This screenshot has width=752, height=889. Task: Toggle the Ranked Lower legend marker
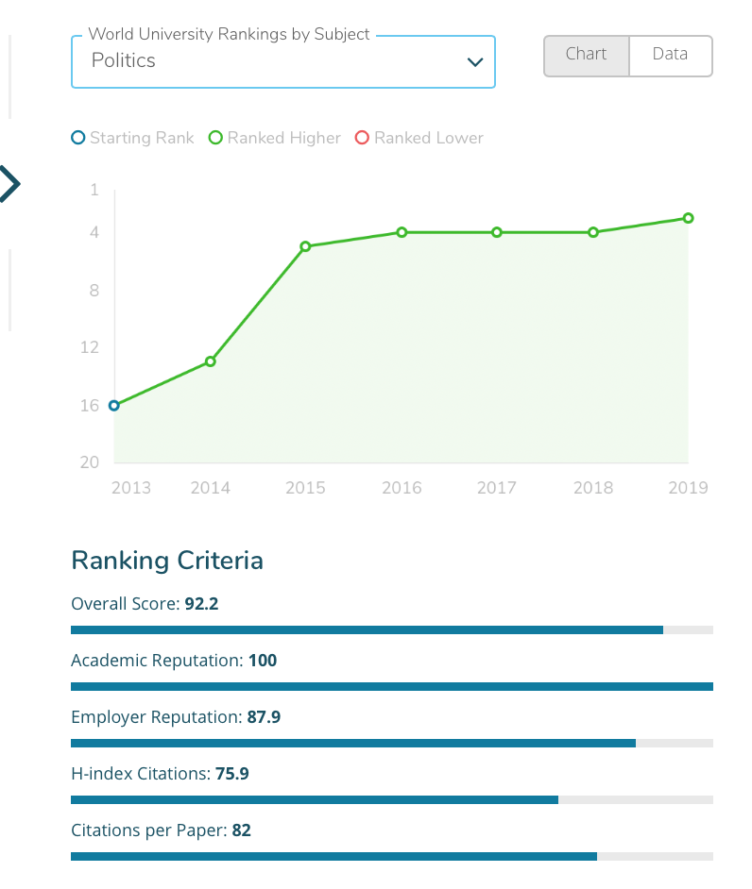tap(362, 138)
